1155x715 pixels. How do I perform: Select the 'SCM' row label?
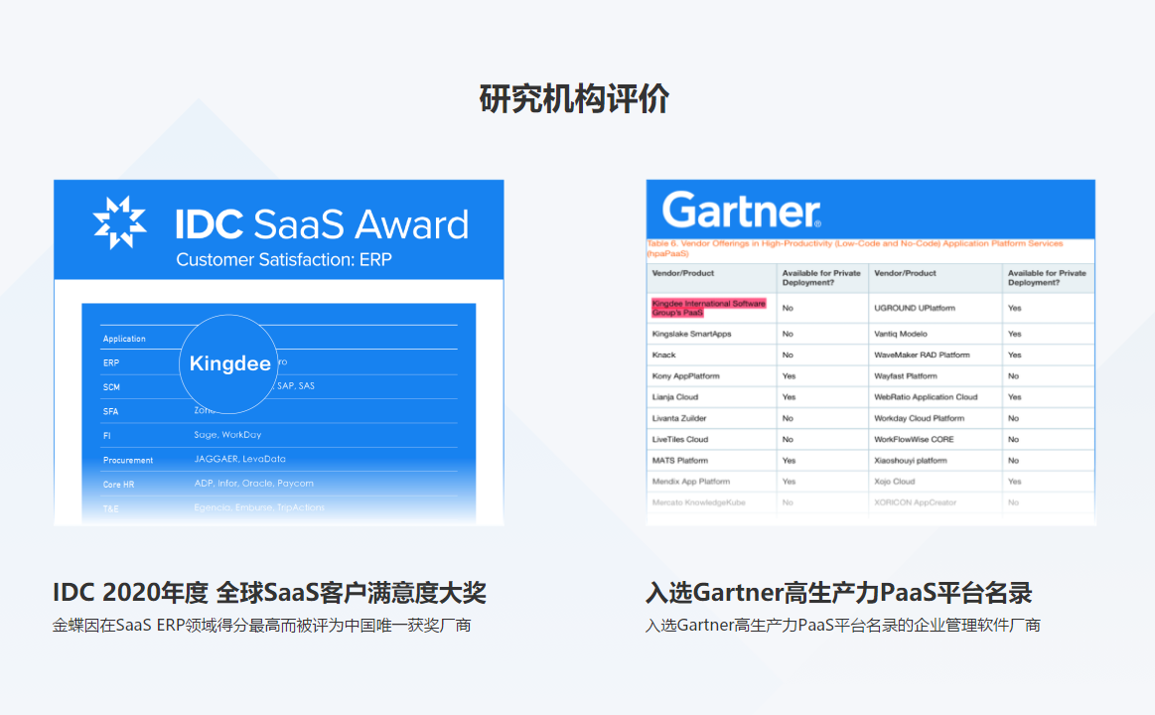point(111,387)
